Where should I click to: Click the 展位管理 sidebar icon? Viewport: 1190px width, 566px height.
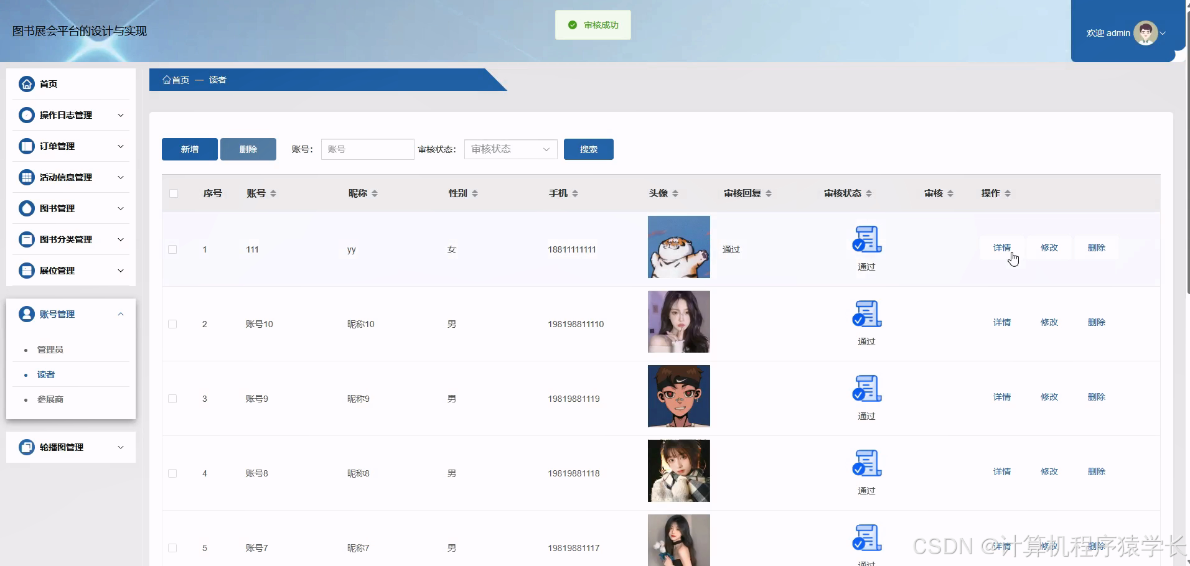pos(26,270)
